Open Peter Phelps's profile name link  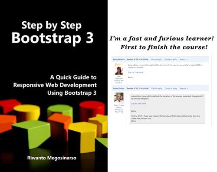(x=118, y=89)
